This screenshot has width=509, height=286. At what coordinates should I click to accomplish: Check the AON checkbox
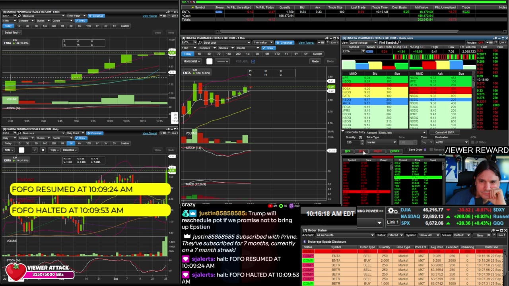(472, 142)
